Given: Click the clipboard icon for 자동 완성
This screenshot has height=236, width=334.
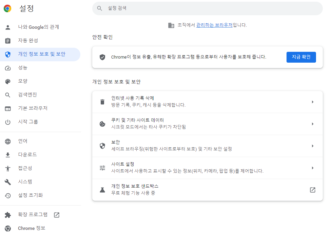Looking at the screenshot, I should point(8,41).
